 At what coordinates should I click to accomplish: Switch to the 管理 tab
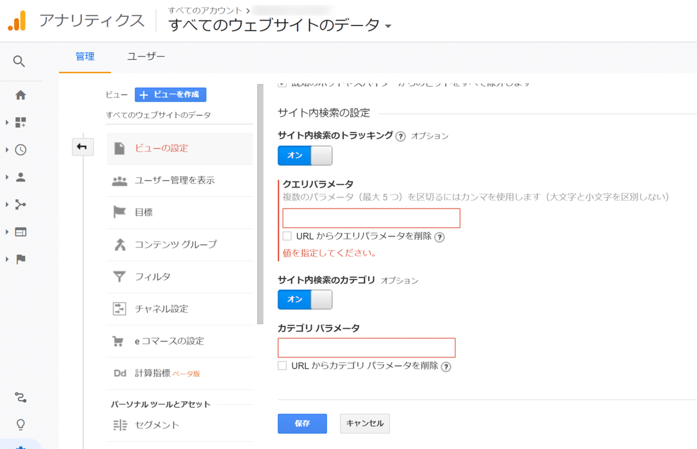click(x=85, y=57)
